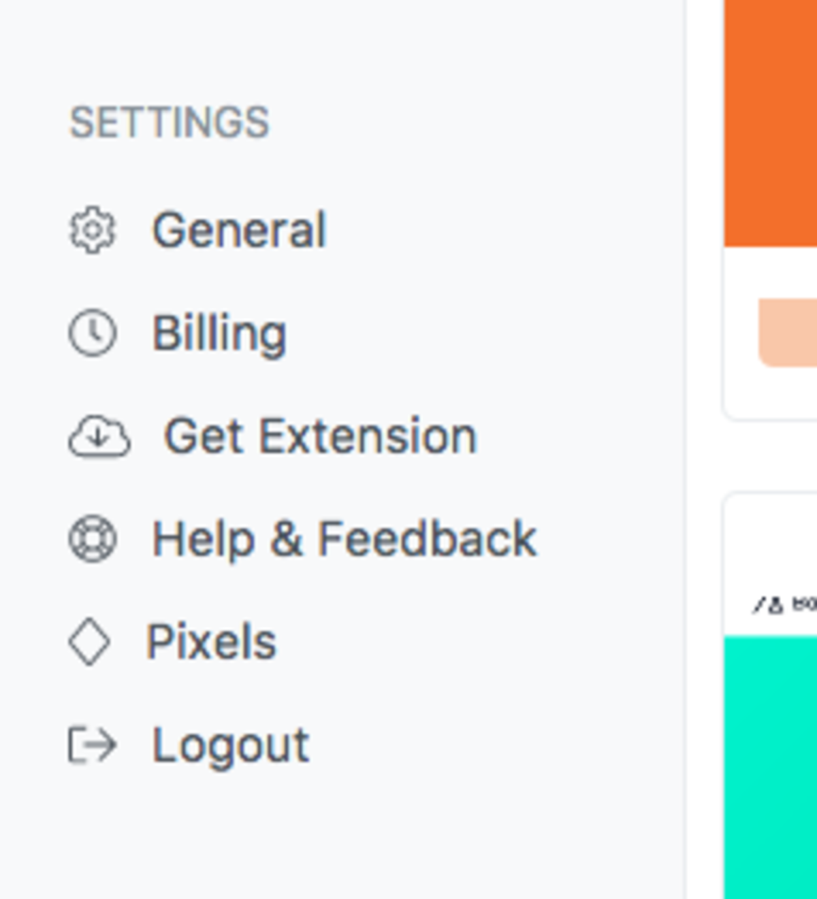The width and height of the screenshot is (817, 899).
Task: Click the gear icon beside General
Action: tap(93, 230)
